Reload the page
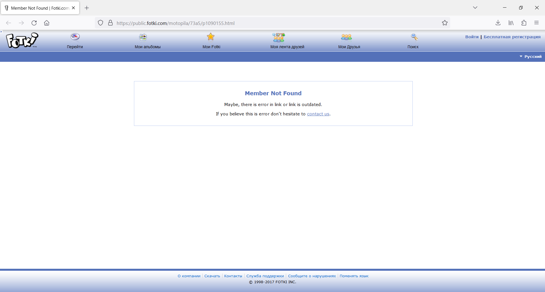This screenshot has width=545, height=292. [x=34, y=23]
